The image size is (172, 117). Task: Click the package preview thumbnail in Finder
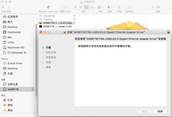[x=128, y=25]
